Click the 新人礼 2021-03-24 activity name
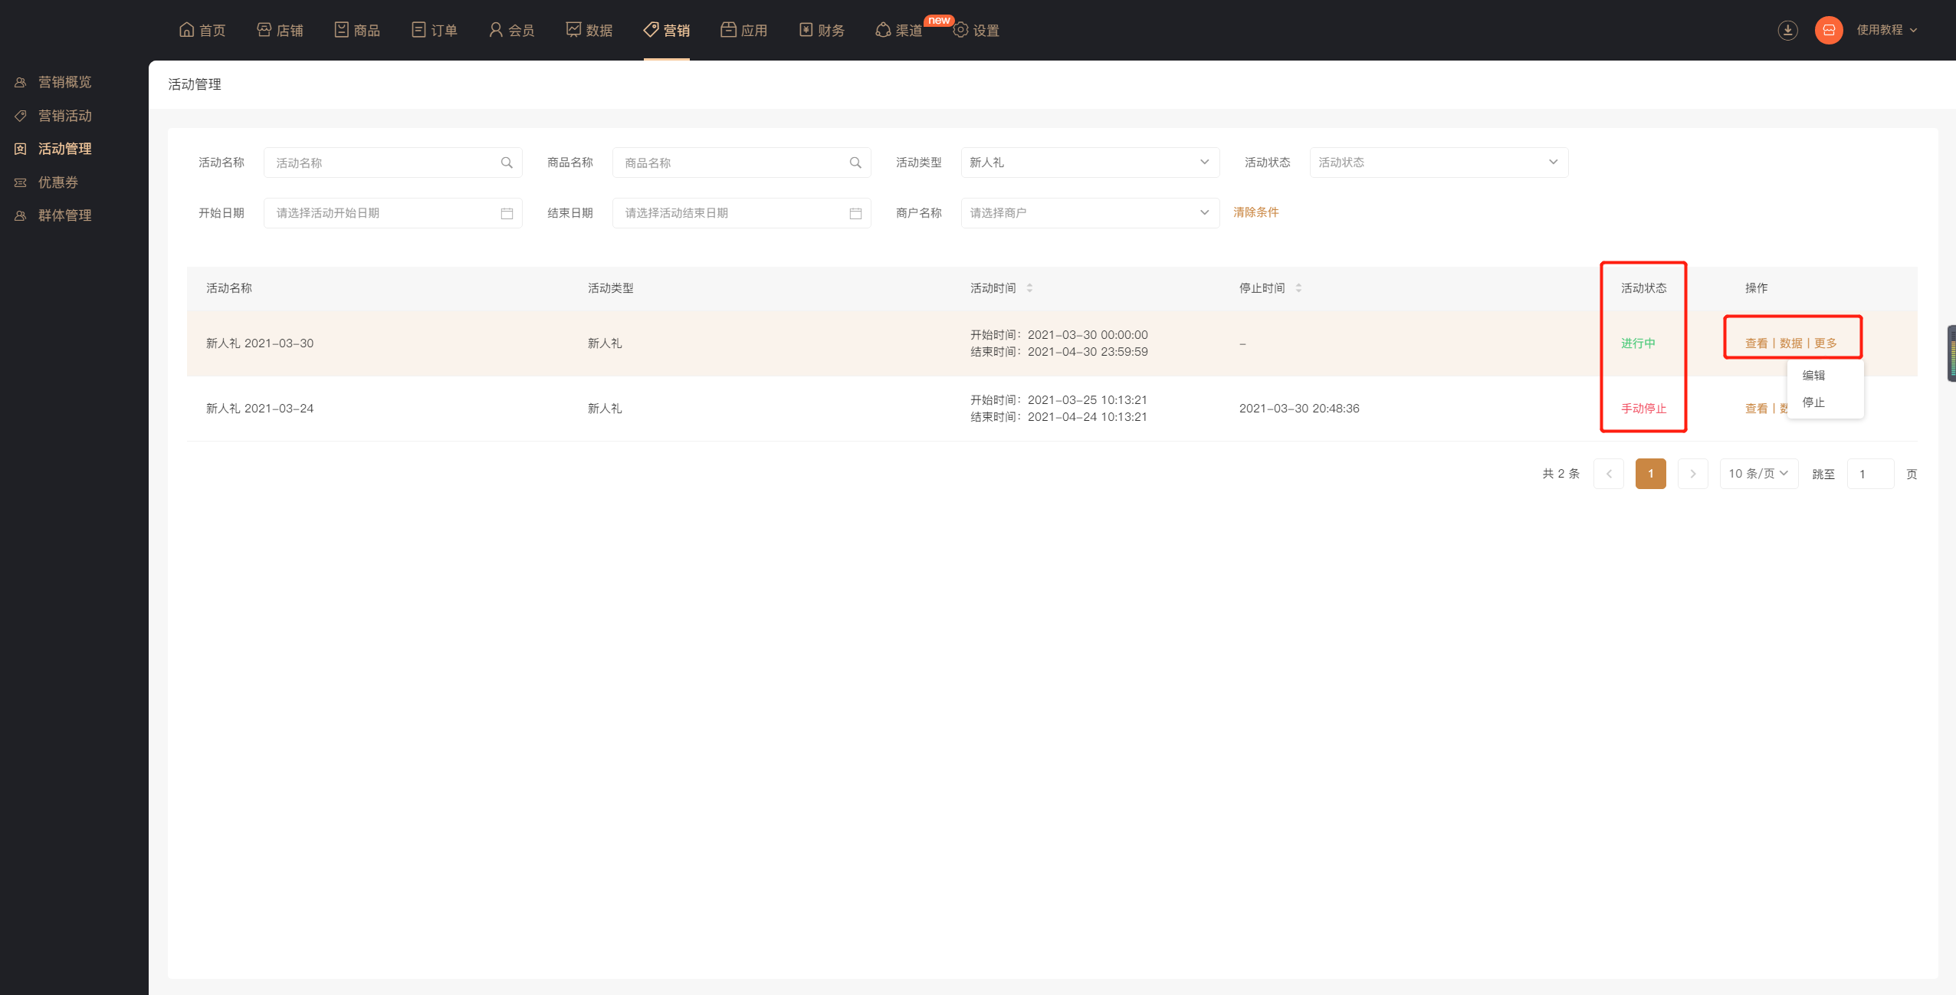Screen dimensions: 1956x995 point(260,409)
